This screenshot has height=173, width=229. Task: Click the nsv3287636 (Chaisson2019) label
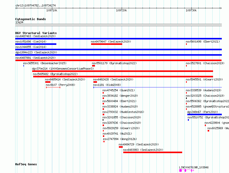point(122,123)
